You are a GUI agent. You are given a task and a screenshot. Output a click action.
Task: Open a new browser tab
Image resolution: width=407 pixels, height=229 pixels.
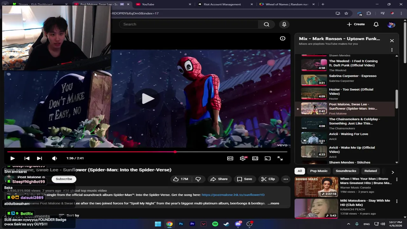pos(323,4)
